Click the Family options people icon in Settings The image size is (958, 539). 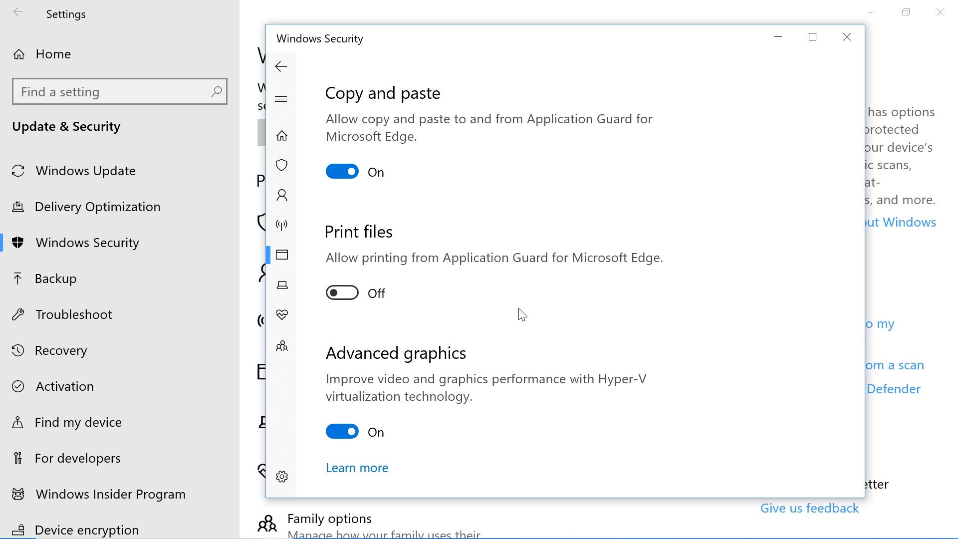point(267,524)
